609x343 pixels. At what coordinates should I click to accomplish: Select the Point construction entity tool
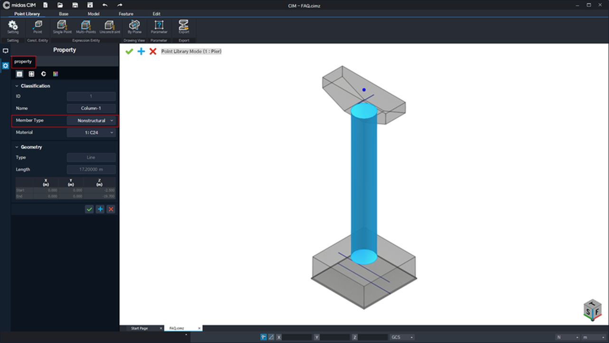38,28
